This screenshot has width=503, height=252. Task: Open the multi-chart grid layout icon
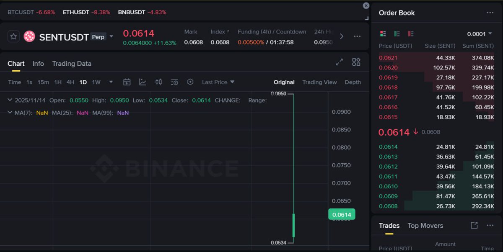tap(356, 62)
